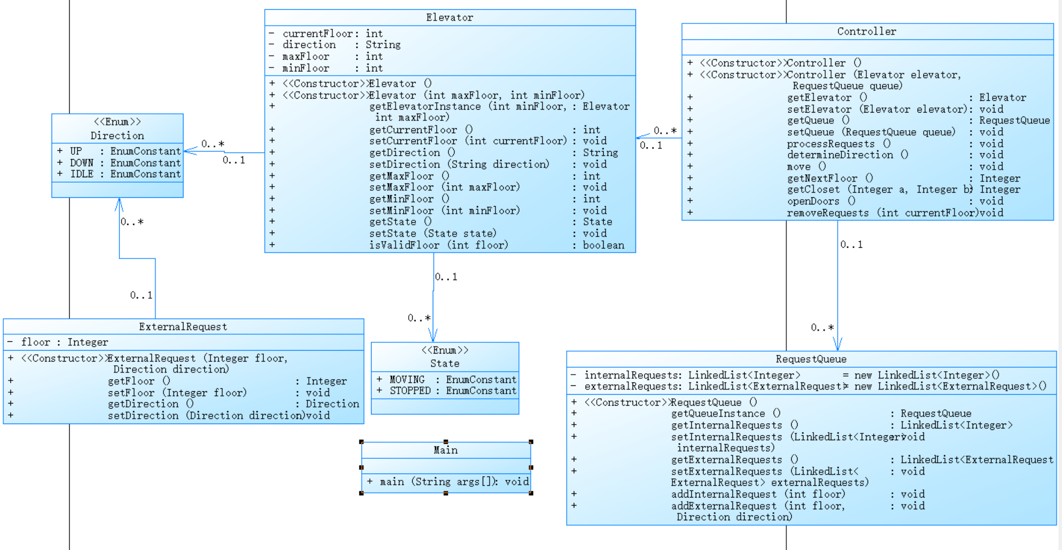1062x550 pixels.
Task: Click the top-middle handle of Main class
Action: 446,442
